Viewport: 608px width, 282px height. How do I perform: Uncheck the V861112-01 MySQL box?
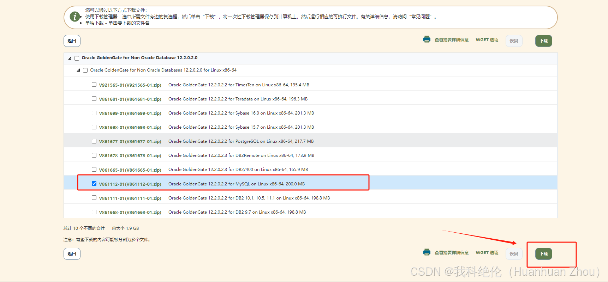click(x=94, y=184)
